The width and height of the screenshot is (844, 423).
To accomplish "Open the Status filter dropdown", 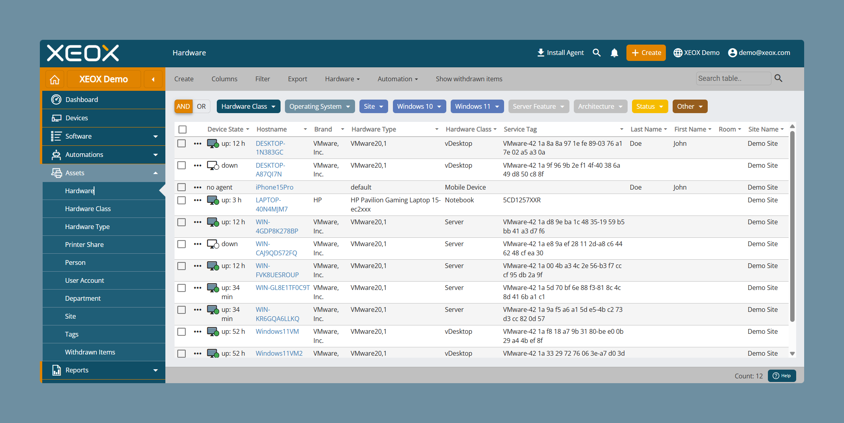I will click(x=650, y=106).
